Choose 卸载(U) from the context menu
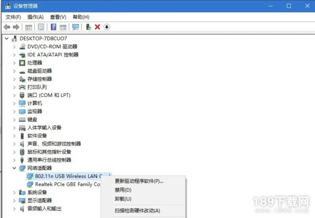This screenshot has height=218, width=315. click(x=123, y=199)
